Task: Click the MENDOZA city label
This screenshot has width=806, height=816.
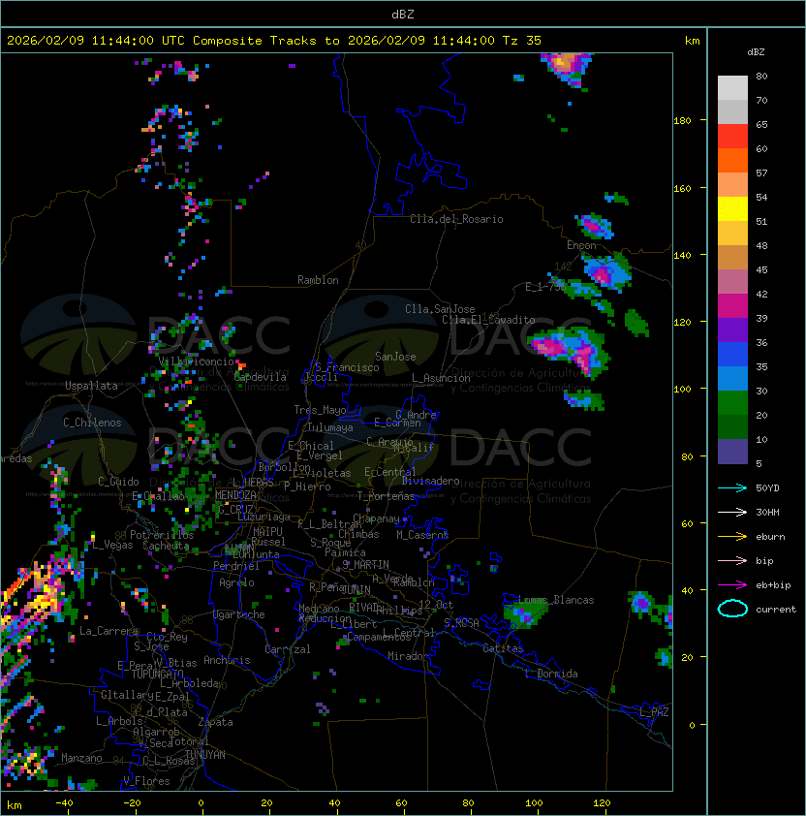Action: pos(235,495)
